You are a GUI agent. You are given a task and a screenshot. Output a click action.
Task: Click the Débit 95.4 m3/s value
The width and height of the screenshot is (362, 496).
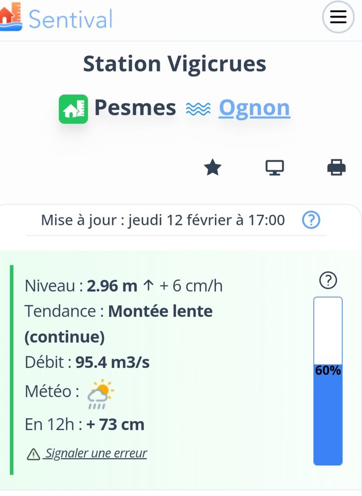coord(112,363)
